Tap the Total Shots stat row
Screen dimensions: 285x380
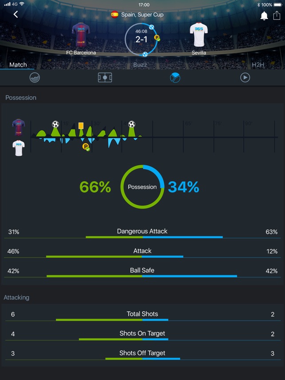142,316
